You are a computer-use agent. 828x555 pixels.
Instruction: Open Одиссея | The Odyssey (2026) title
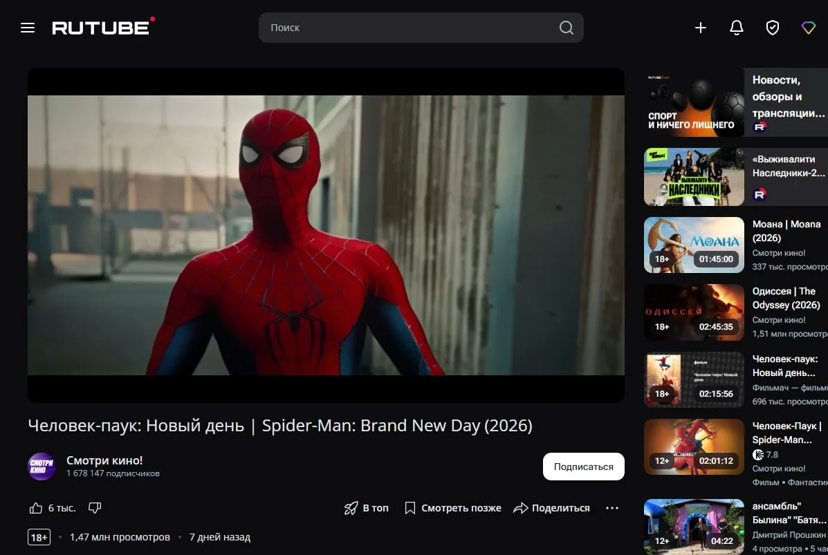(x=786, y=298)
